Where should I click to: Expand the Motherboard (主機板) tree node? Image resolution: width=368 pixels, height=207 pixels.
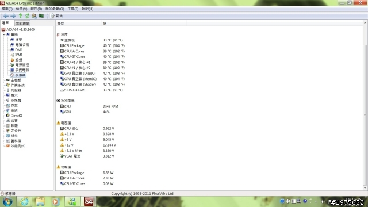coord(4,80)
